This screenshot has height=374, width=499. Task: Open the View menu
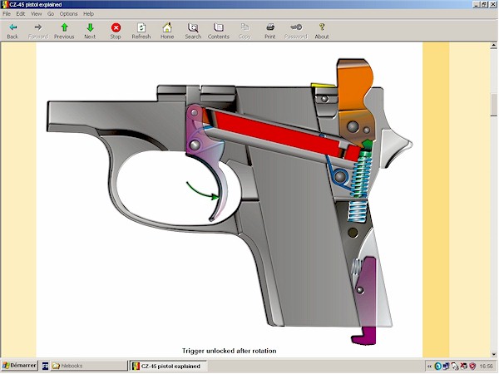pos(37,13)
